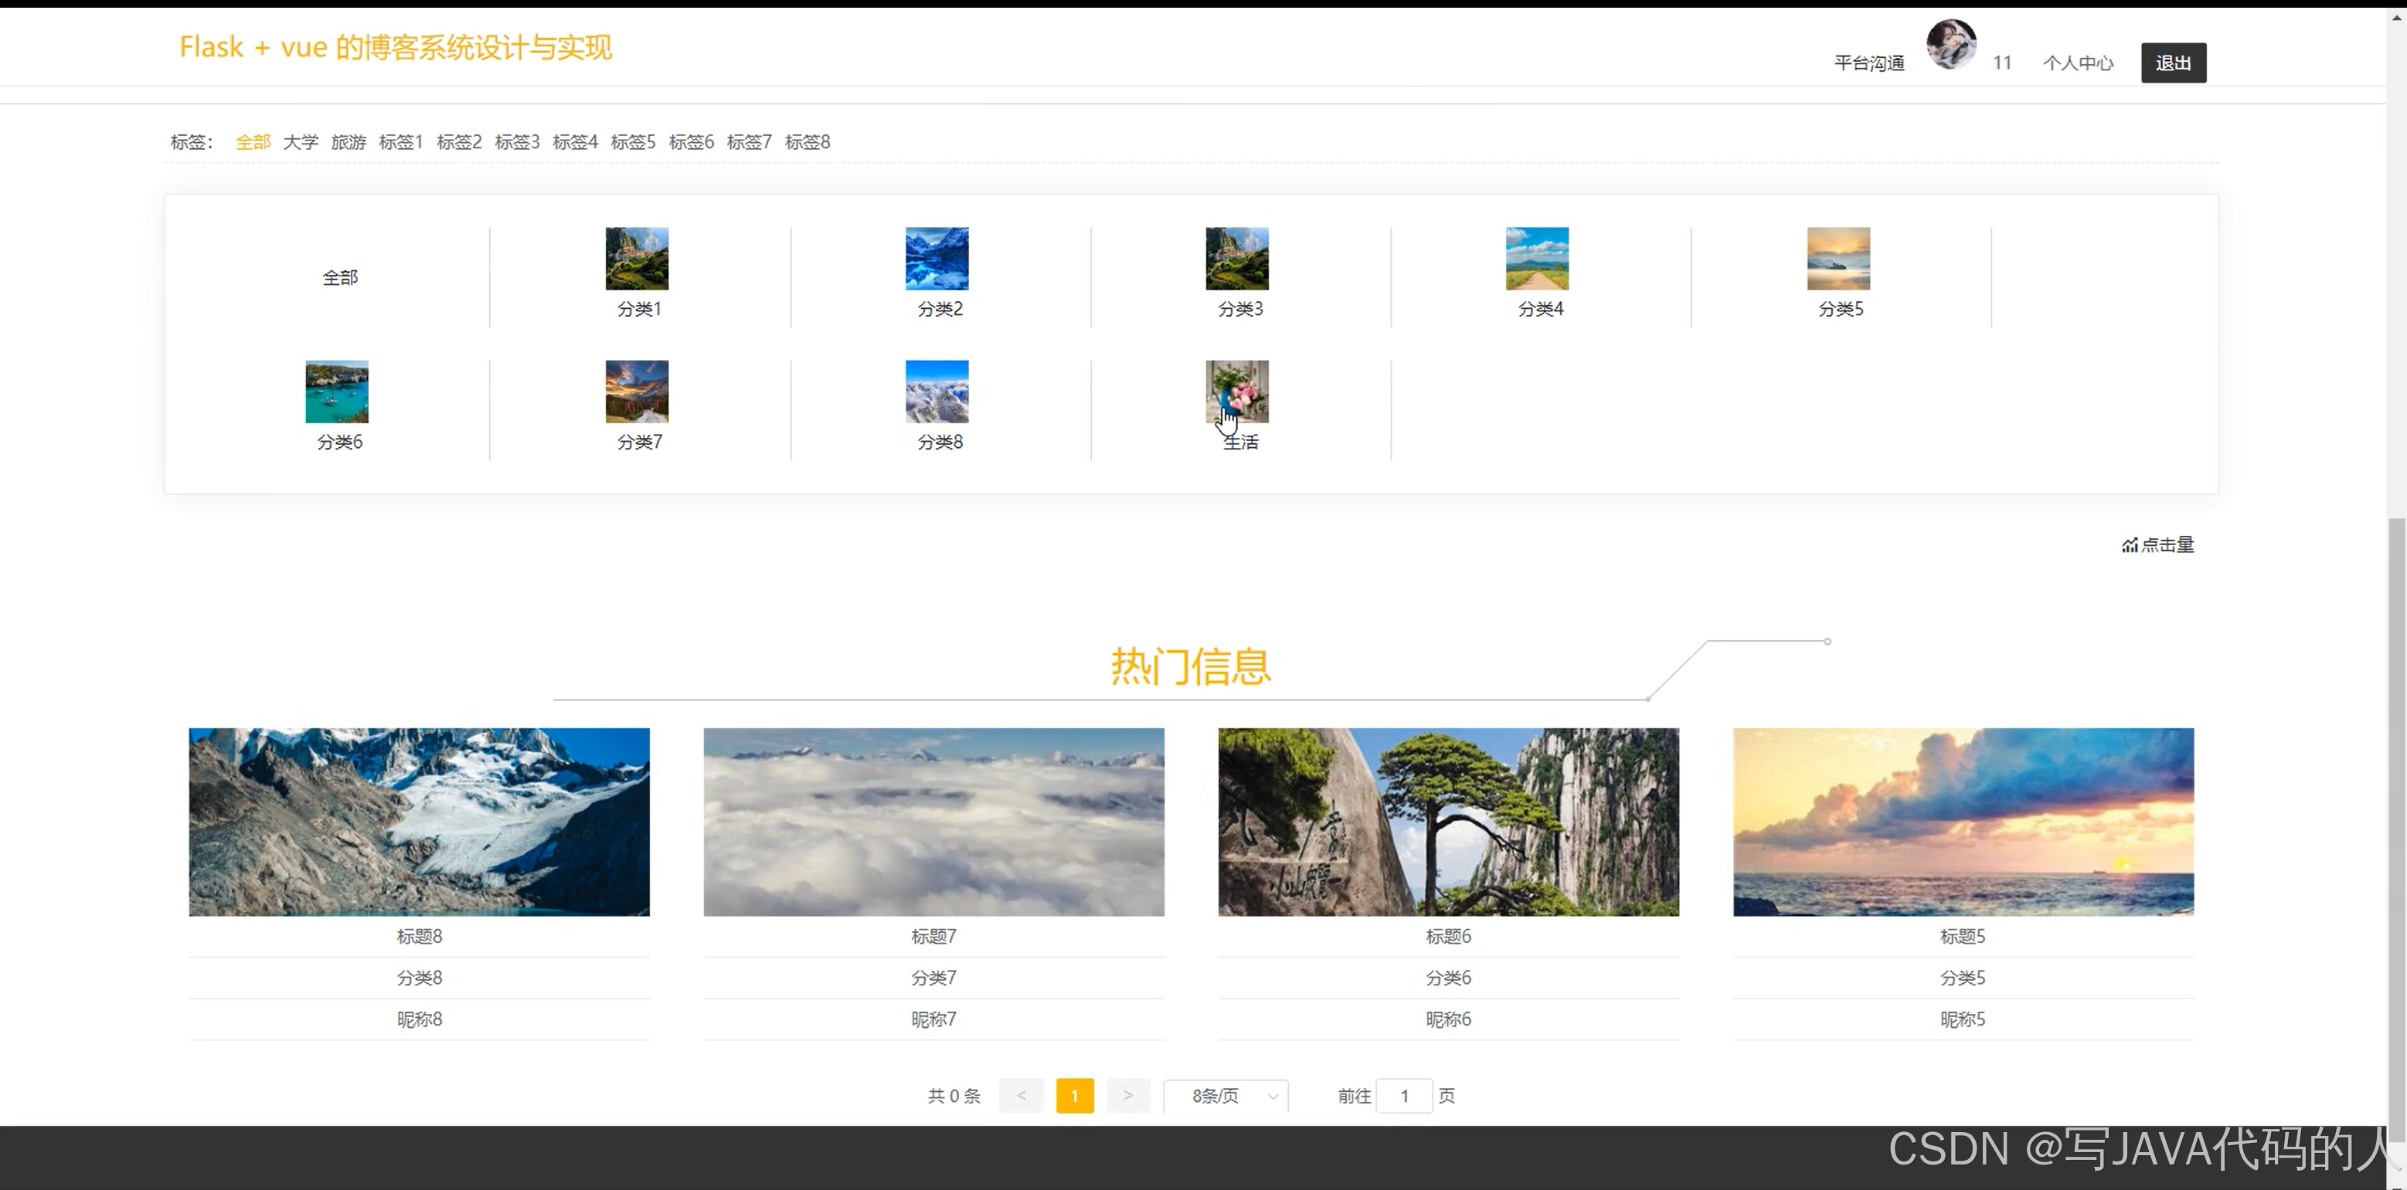This screenshot has height=1190, width=2407.
Task: Open 个人中心 menu item
Action: [2077, 62]
